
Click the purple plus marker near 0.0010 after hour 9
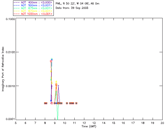(58, 86)
